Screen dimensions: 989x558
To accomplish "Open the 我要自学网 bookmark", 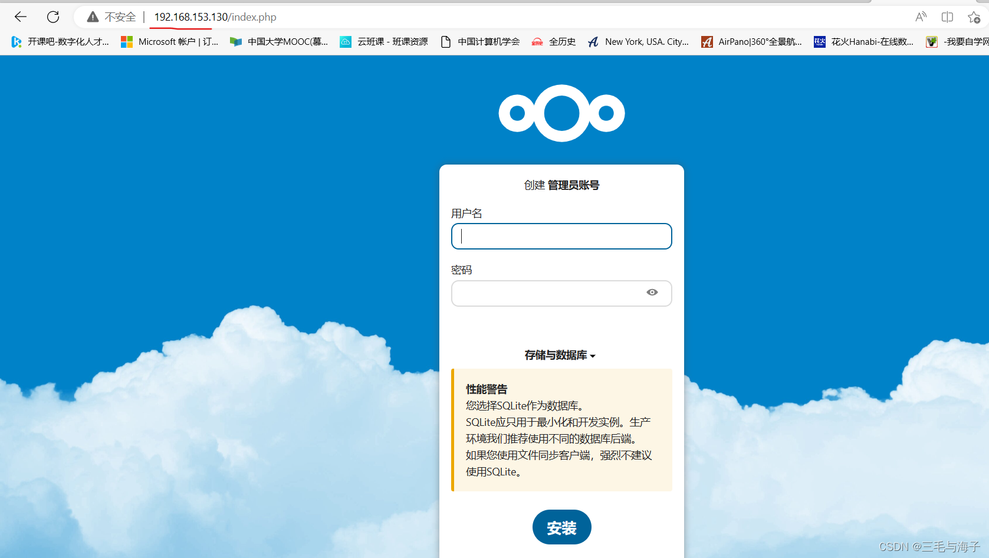I will coord(957,41).
